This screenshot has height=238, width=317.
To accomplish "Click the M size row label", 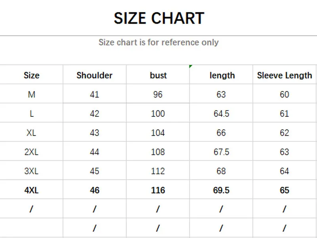I will click(32, 95).
